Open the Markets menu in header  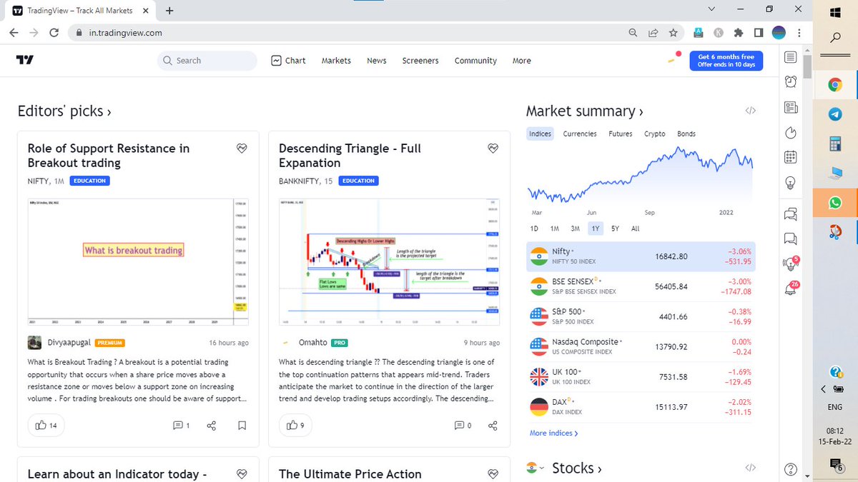tap(336, 61)
